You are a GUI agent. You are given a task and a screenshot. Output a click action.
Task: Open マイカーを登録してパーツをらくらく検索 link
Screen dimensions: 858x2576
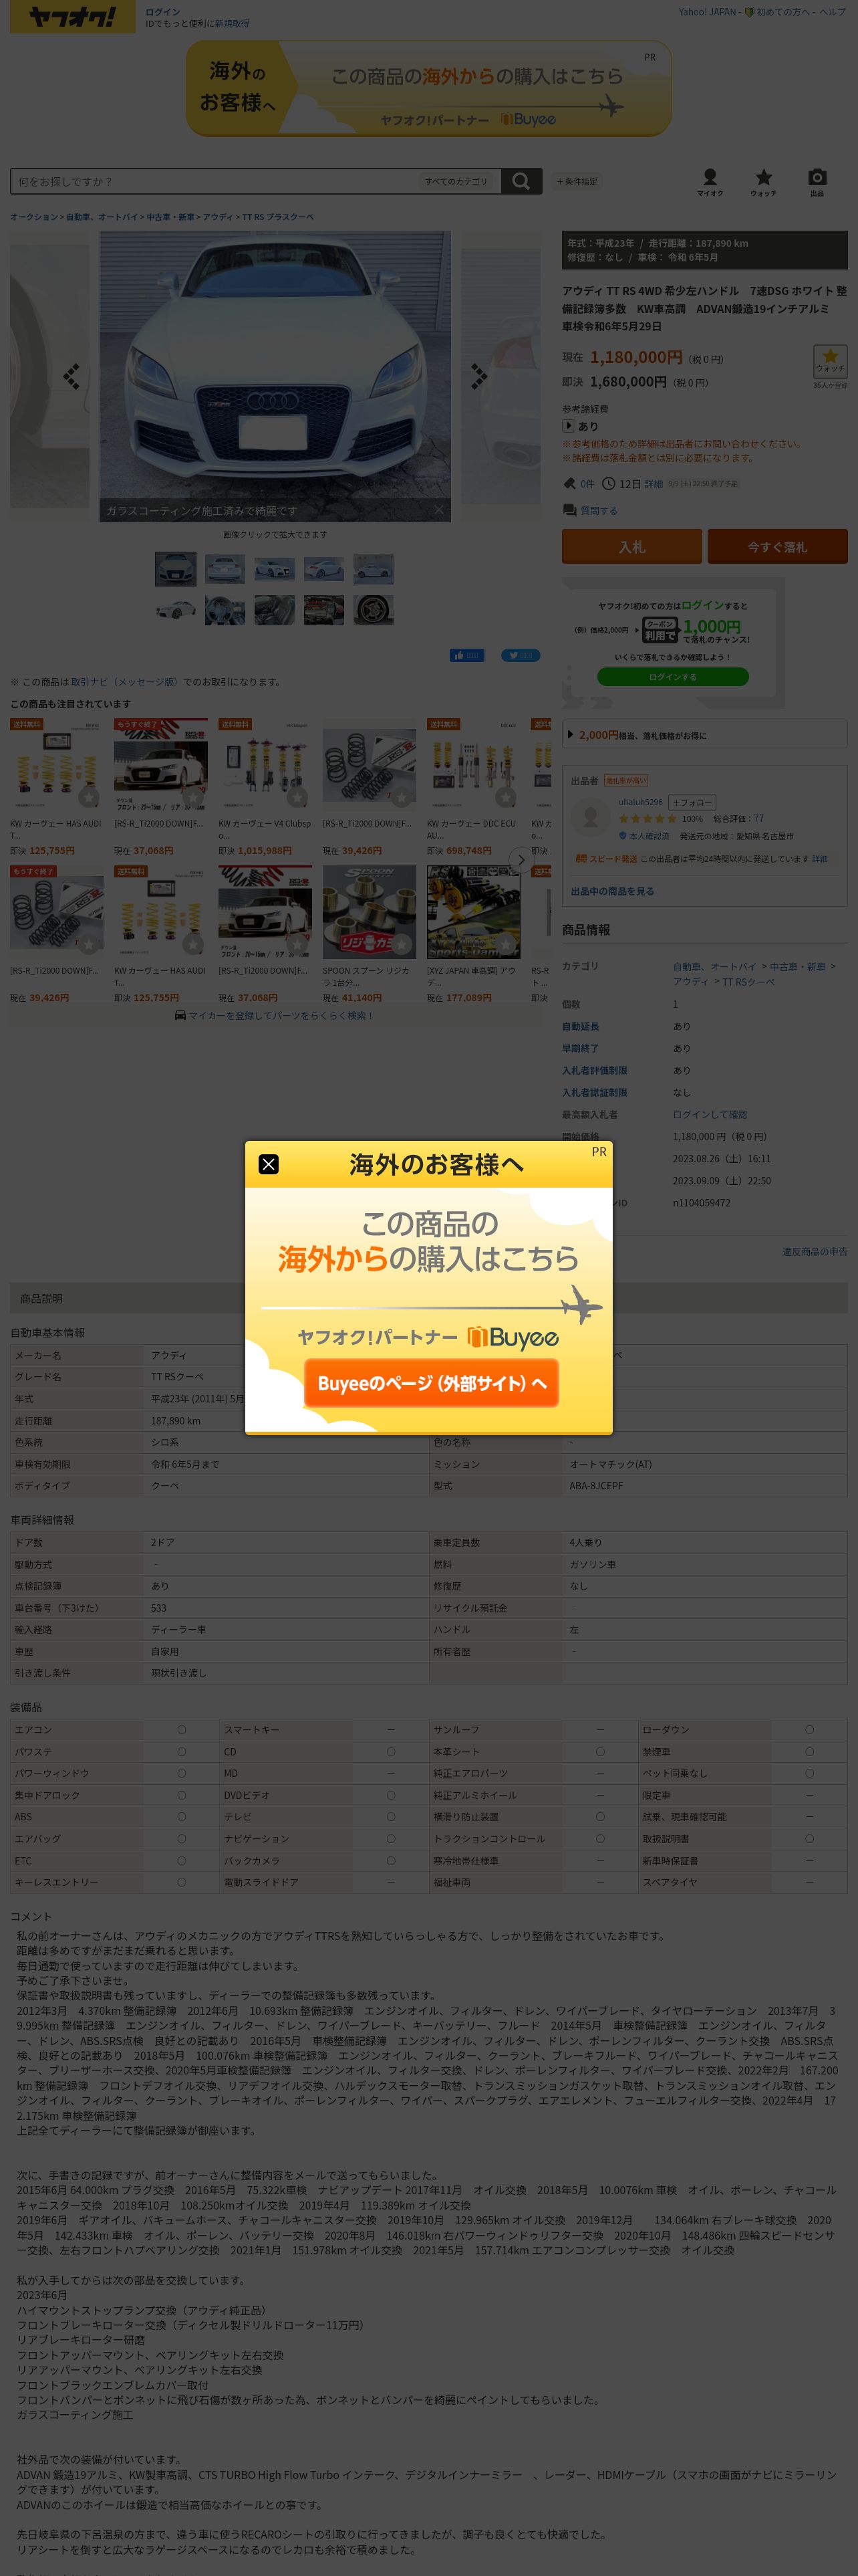(281, 1015)
